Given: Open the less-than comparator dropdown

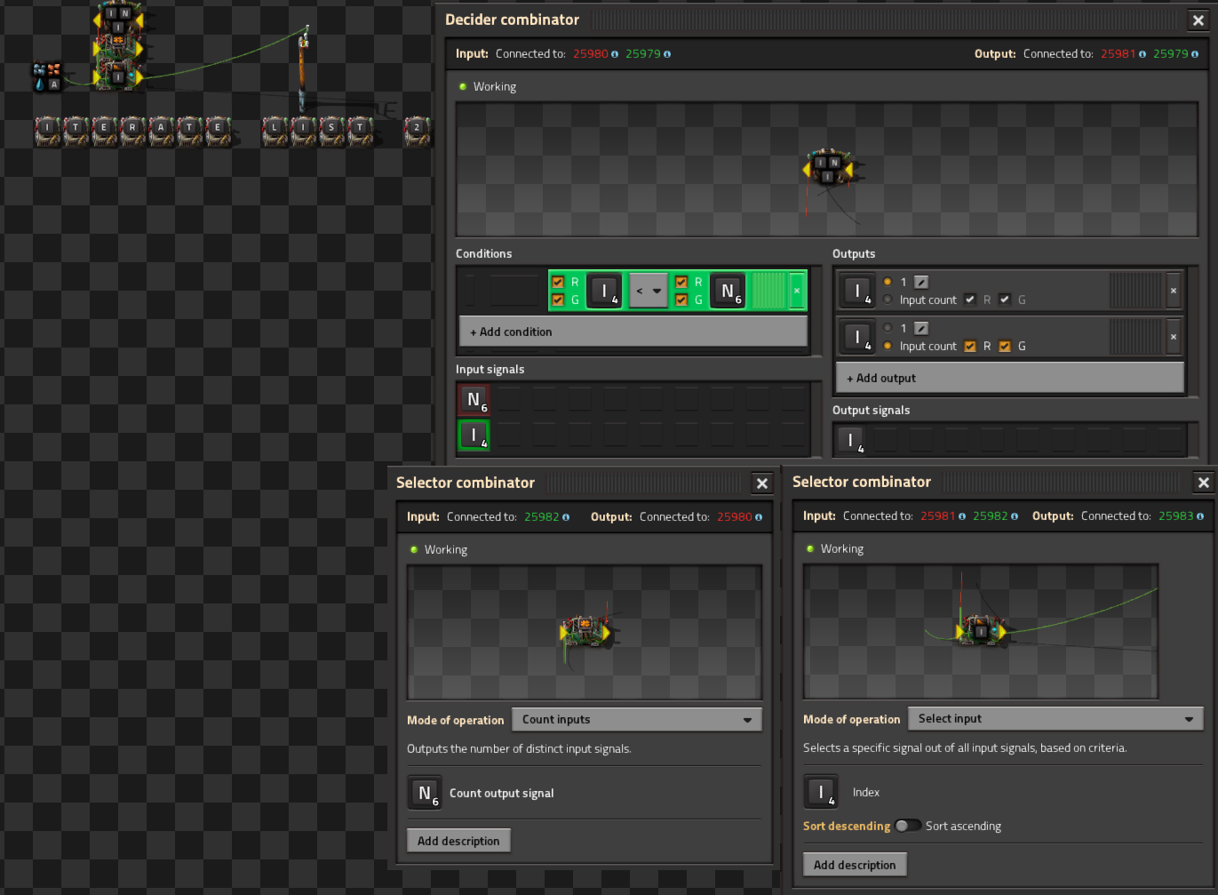Looking at the screenshot, I should tap(649, 291).
